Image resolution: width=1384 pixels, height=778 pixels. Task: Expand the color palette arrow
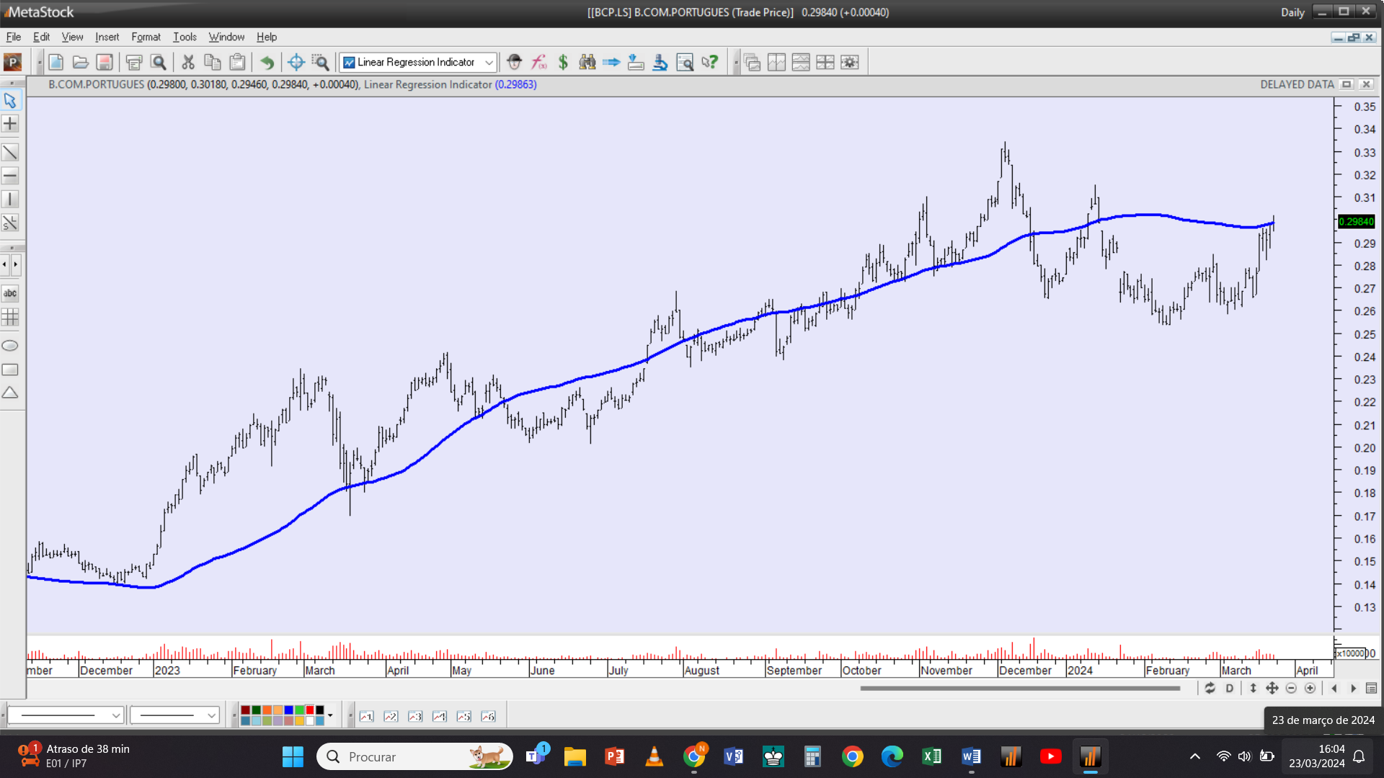[330, 716]
